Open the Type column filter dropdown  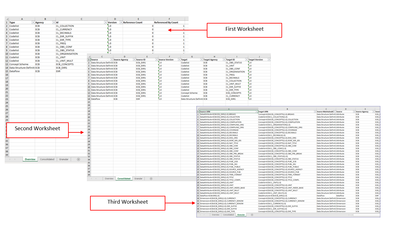coord(33,23)
